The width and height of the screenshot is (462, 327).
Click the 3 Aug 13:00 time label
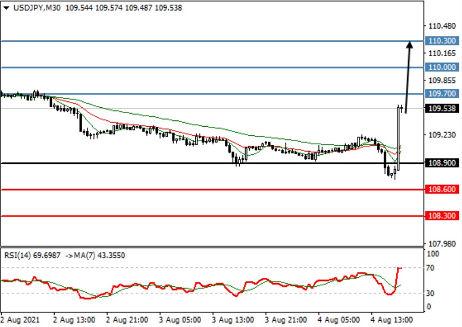(x=233, y=320)
